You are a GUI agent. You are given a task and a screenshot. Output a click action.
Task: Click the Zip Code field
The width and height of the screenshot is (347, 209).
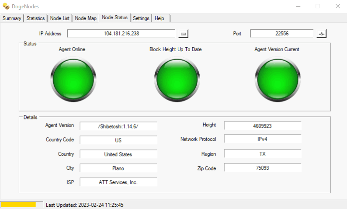point(263,168)
